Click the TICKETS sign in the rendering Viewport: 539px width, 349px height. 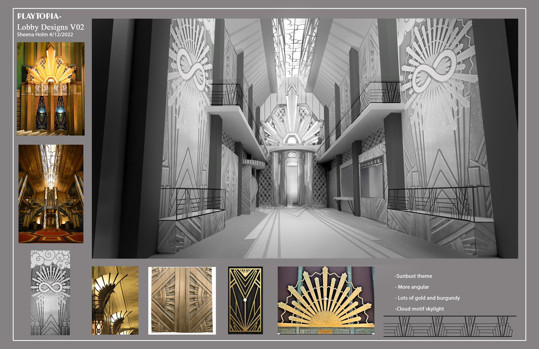pyautogui.click(x=371, y=163)
